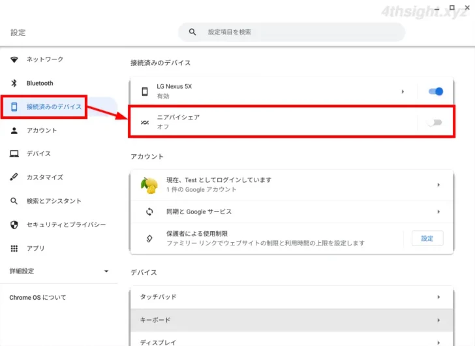Image resolution: width=475 pixels, height=346 pixels.
Task: Select Bluetooth in the sidebar
Action: click(x=40, y=83)
